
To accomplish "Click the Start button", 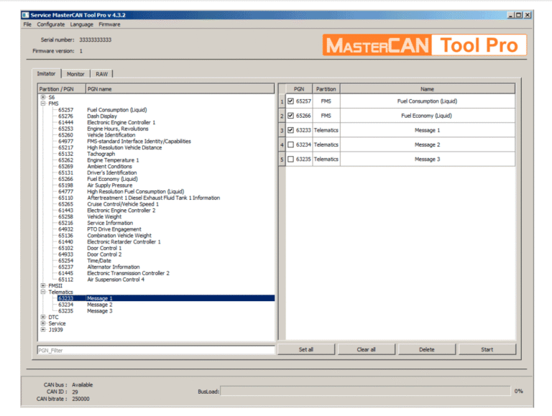I will tap(487, 349).
